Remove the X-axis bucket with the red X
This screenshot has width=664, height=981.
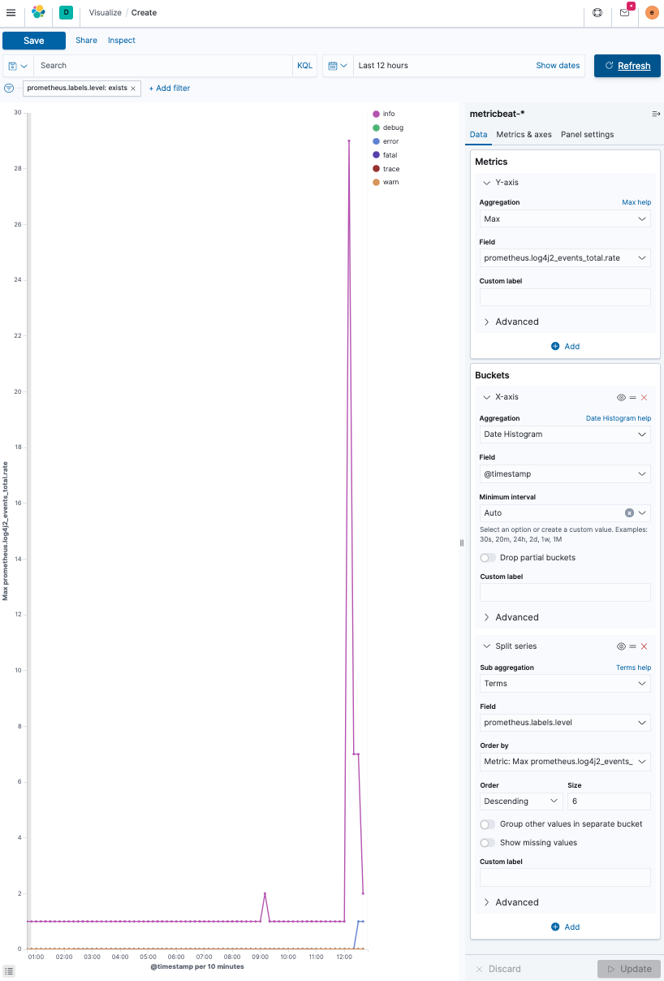click(x=645, y=397)
